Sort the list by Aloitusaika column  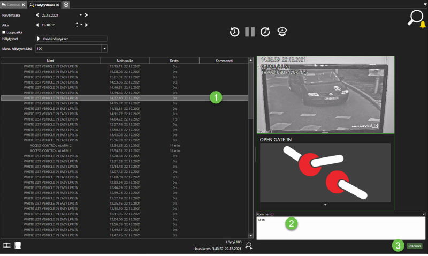pos(124,61)
